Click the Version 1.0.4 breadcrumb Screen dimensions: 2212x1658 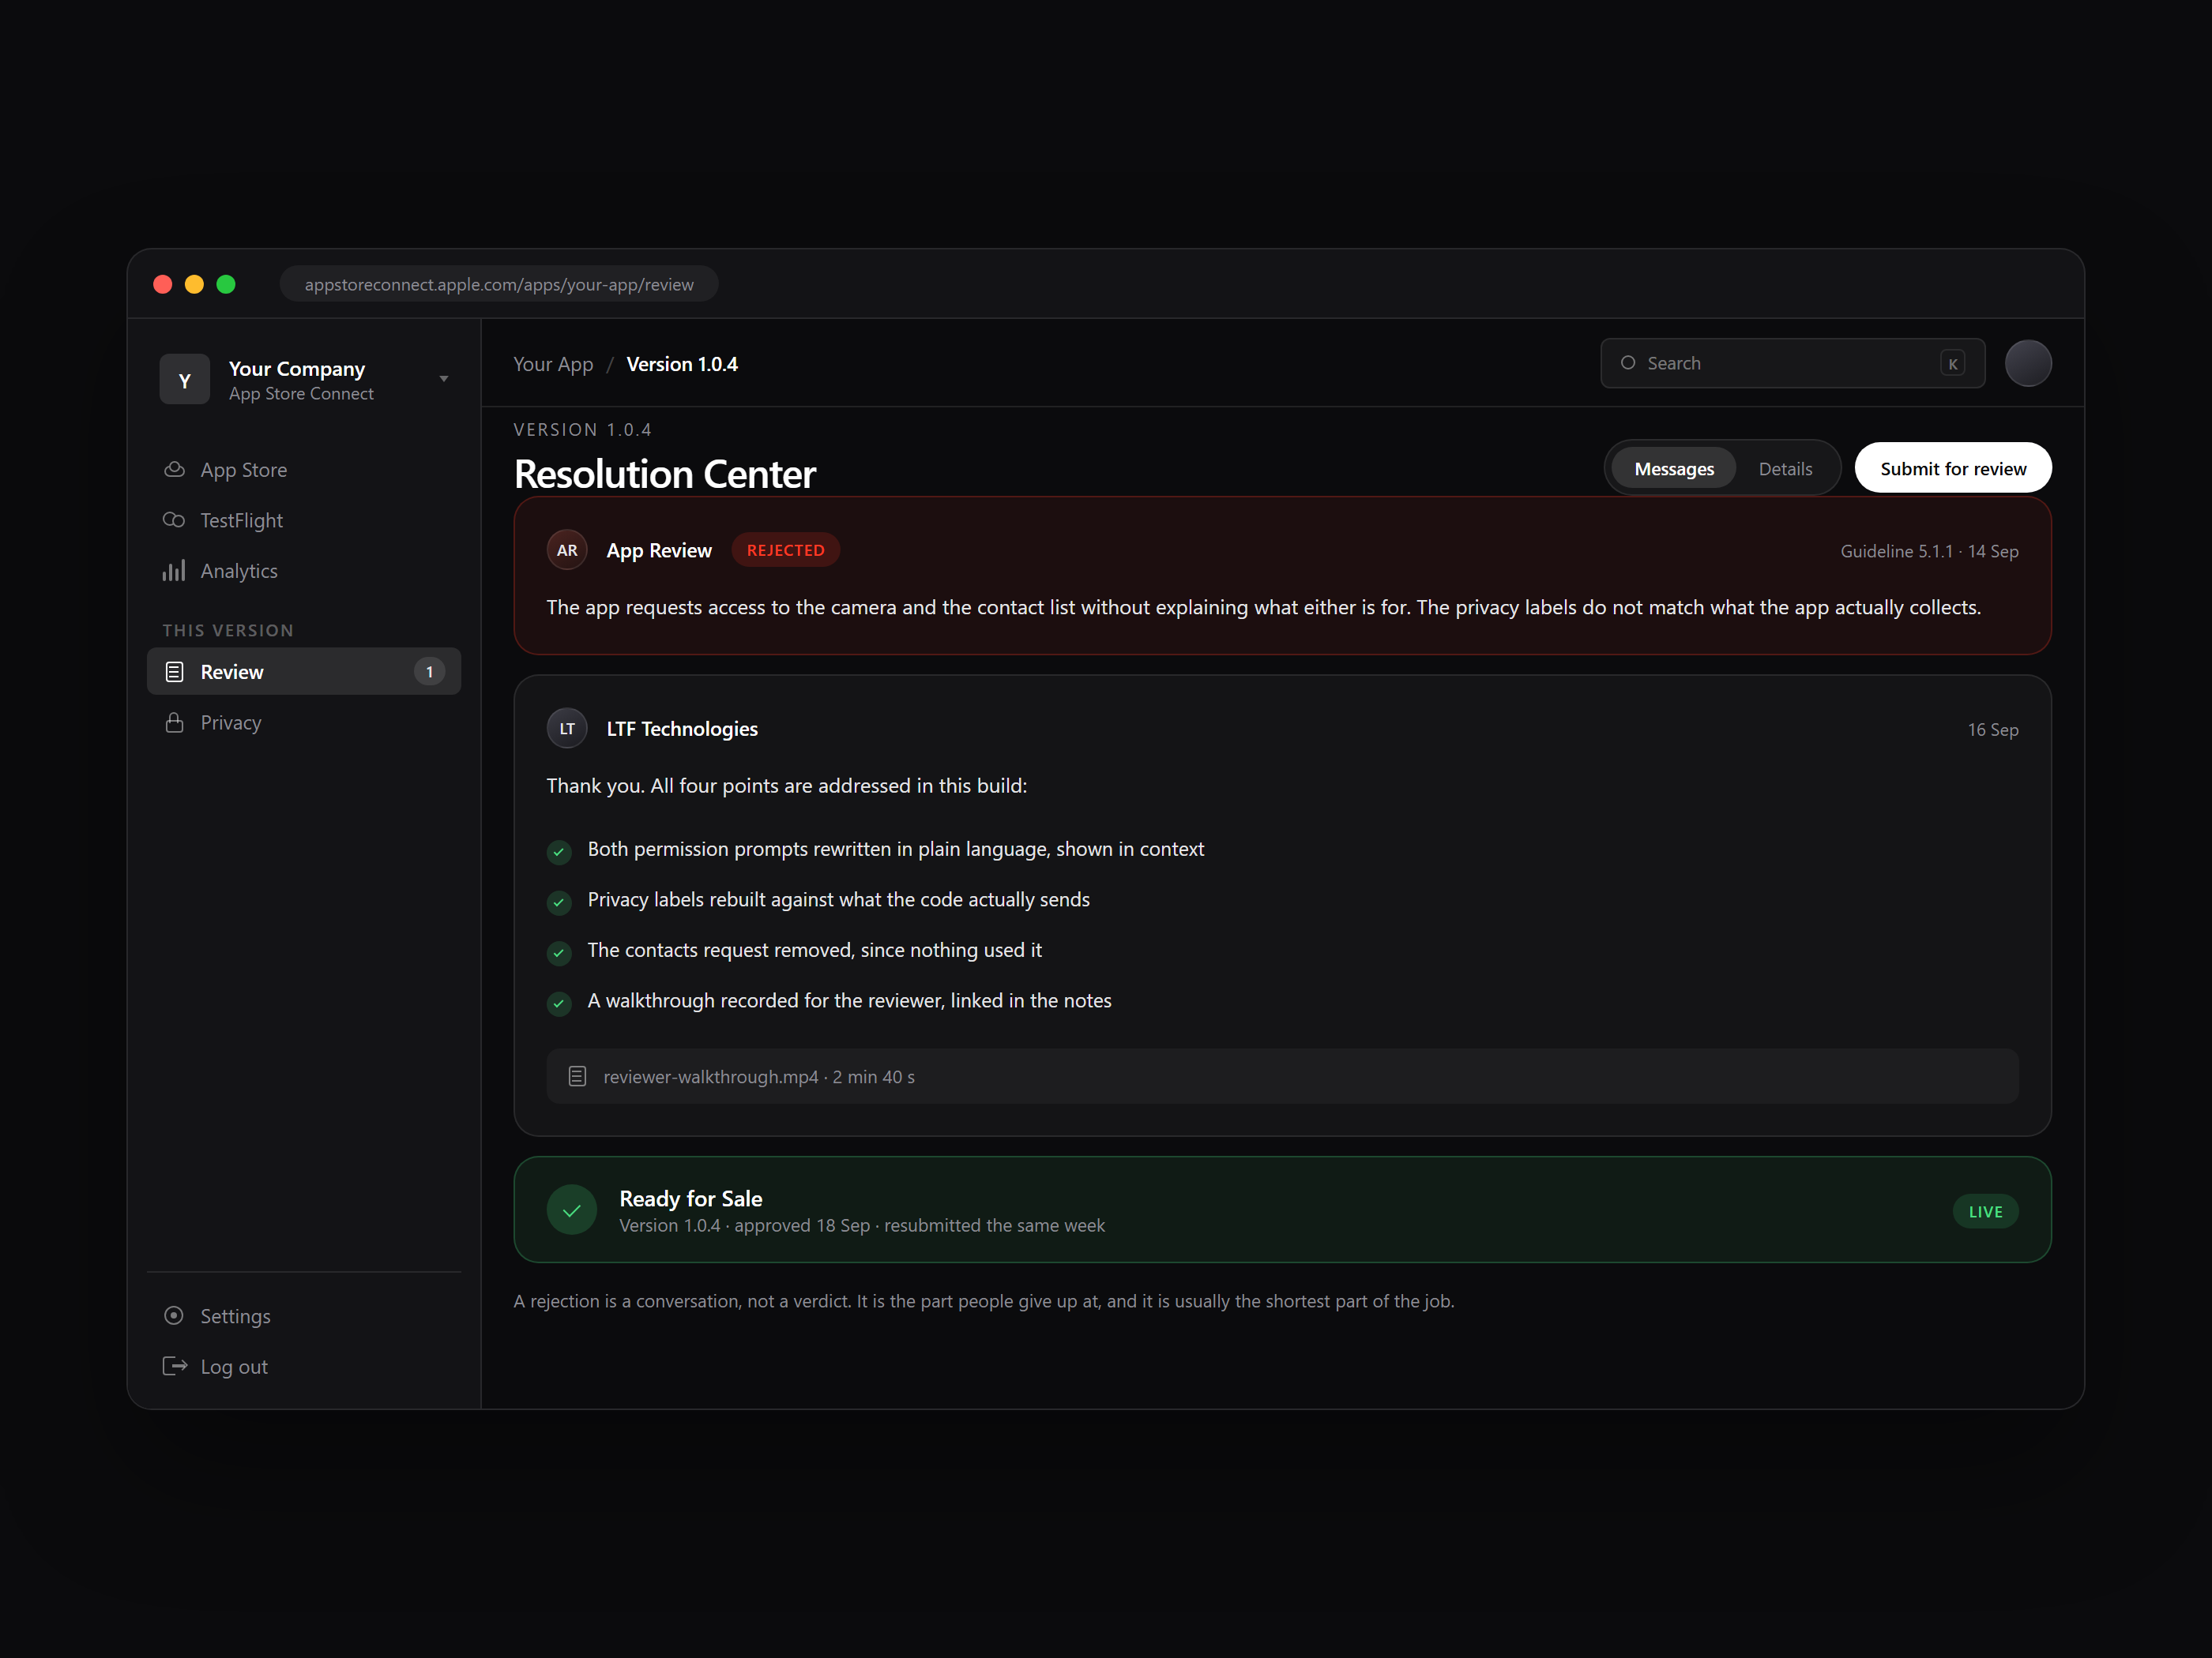point(682,364)
